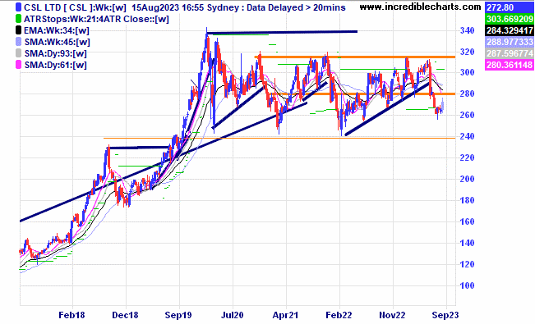Select the short dark blue line near 230
Viewport: 535px width, 324px height.
click(x=139, y=148)
